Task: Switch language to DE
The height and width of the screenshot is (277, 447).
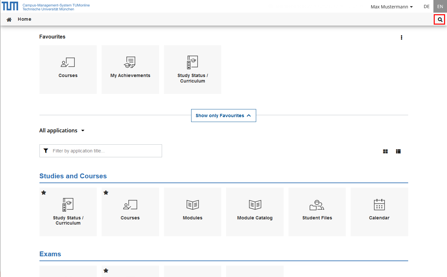Action: coord(427,6)
